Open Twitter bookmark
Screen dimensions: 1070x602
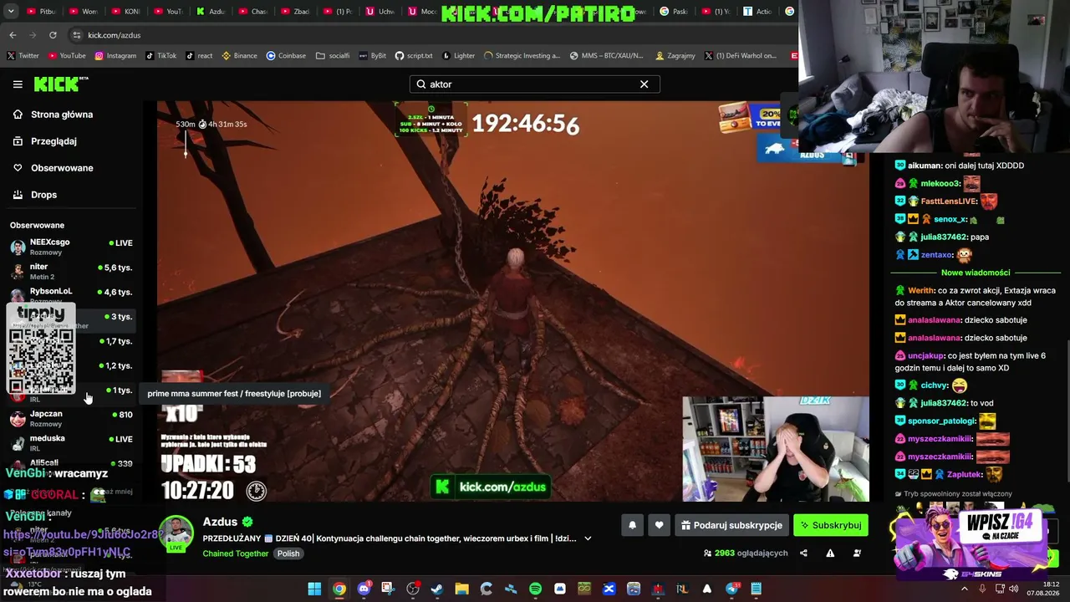click(23, 56)
